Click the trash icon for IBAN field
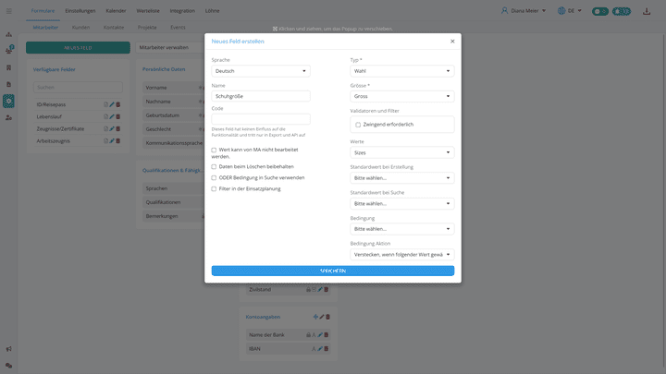The height and width of the screenshot is (374, 666). click(327, 348)
